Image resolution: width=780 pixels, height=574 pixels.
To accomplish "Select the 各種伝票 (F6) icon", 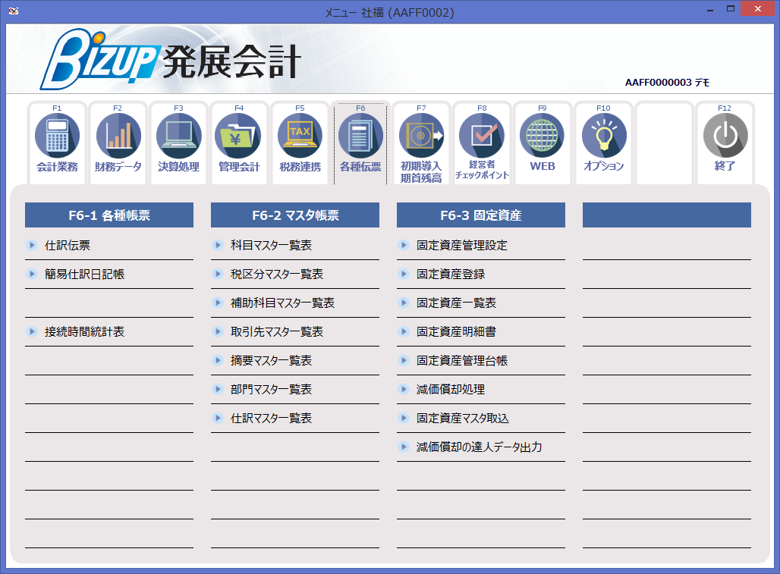I will 360,143.
